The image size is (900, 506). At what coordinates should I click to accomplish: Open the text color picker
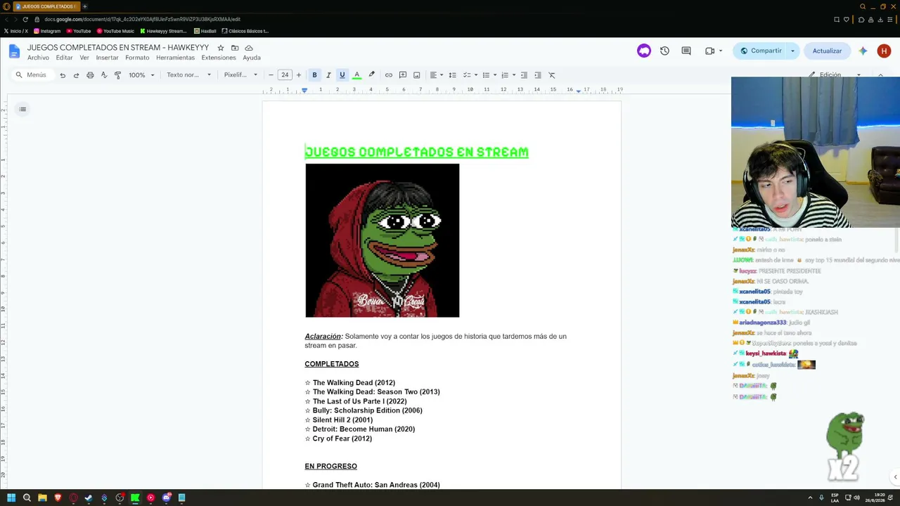tap(356, 75)
